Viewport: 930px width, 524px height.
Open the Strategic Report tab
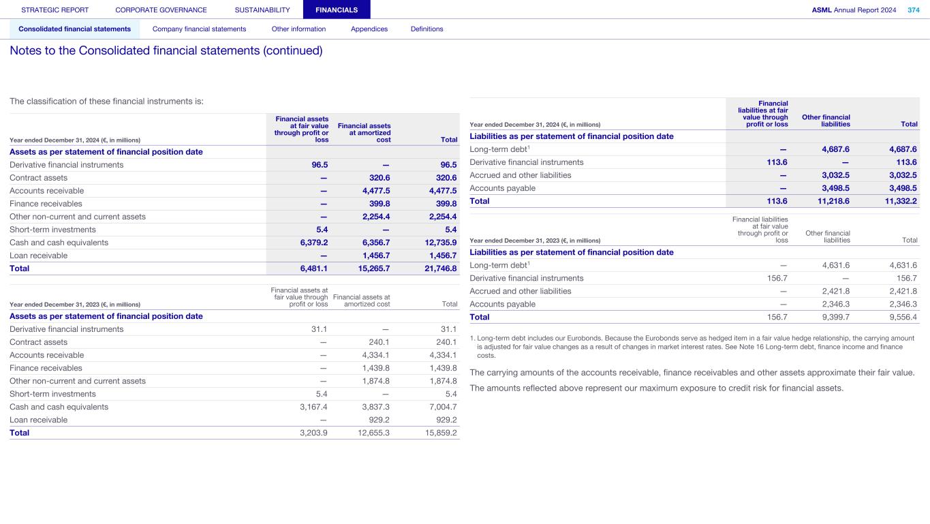[55, 10]
